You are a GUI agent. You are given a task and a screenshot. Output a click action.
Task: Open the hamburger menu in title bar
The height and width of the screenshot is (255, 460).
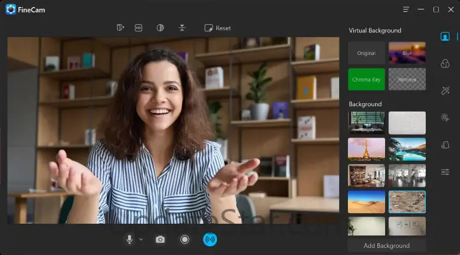[x=406, y=9]
